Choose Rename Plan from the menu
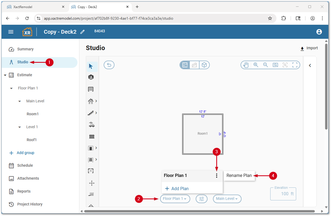Screen dimensions: 331x216 [x=239, y=176]
